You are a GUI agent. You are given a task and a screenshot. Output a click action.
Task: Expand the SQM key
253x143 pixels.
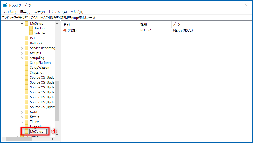pyautogui.click(x=22, y=112)
